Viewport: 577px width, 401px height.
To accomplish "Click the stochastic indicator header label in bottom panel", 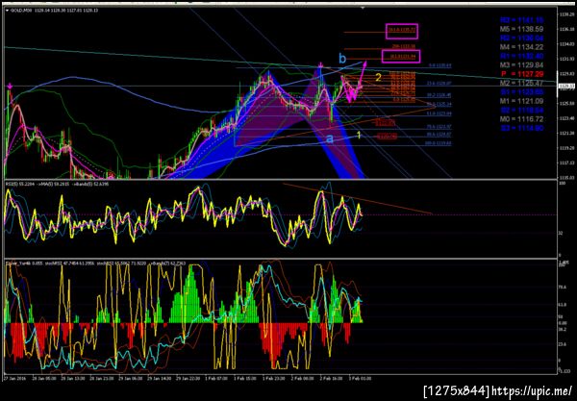I will [95, 263].
